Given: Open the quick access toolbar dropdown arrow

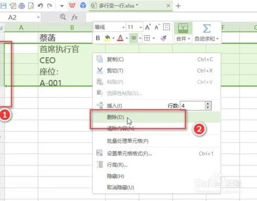Looking at the screenshot, I should coord(62,6).
